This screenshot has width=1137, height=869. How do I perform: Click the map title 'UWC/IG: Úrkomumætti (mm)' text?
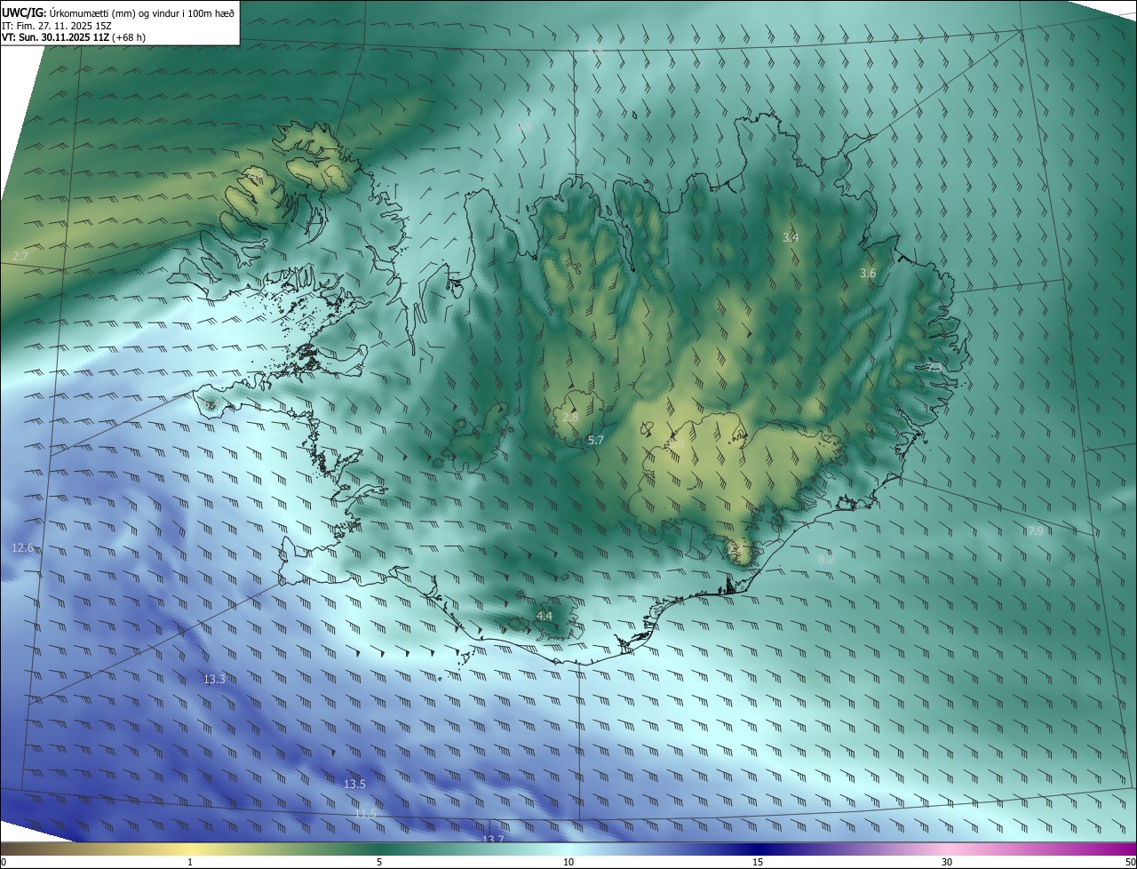(69, 13)
